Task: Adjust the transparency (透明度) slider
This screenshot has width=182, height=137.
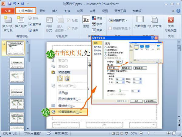Action: coord(120,91)
